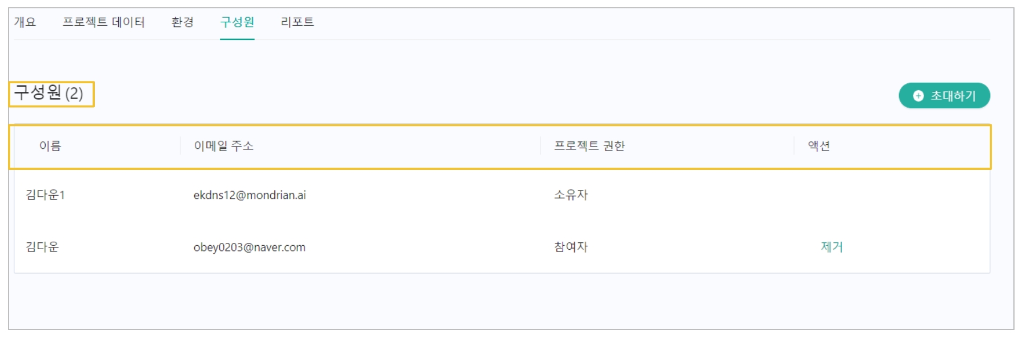Click the 구성원 (2) heading
The width and height of the screenshot is (1019, 337).
pos(49,93)
